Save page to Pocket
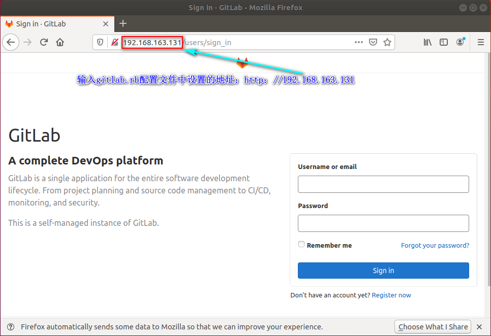The width and height of the screenshot is (491, 336). coord(373,42)
